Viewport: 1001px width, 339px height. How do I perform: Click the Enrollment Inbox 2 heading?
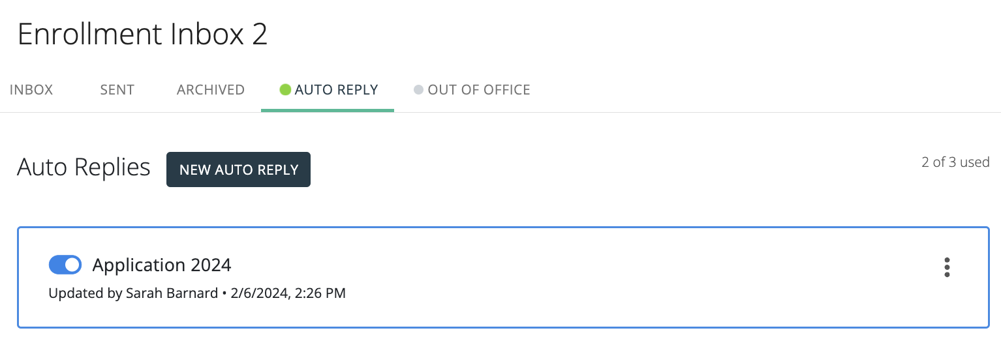(x=142, y=34)
